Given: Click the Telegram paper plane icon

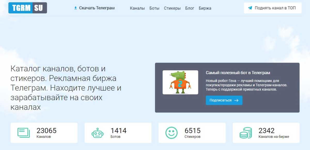Looking at the screenshot, I should tap(250, 8).
